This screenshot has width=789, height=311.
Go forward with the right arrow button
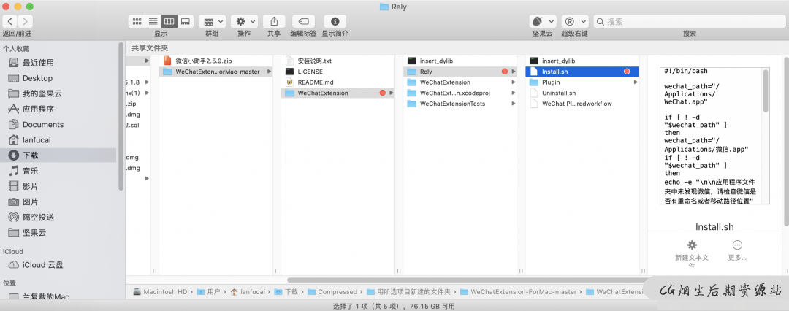click(x=25, y=21)
